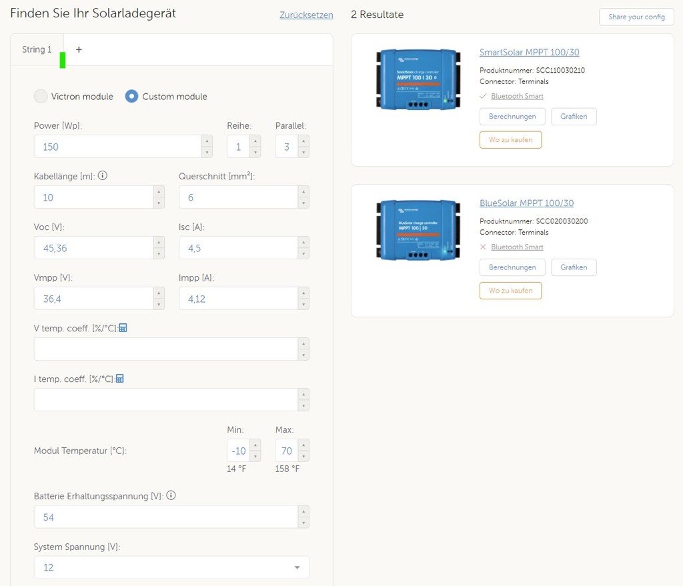The width and height of the screenshot is (683, 586).
Task: Click Wo zu kaufen for SmartSolar
Action: click(510, 140)
